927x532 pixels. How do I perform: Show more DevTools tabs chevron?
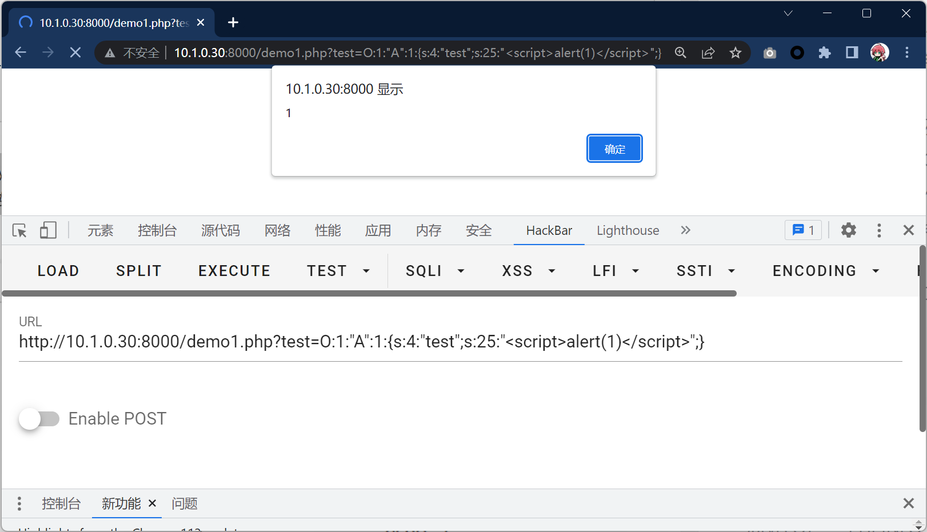coord(685,230)
